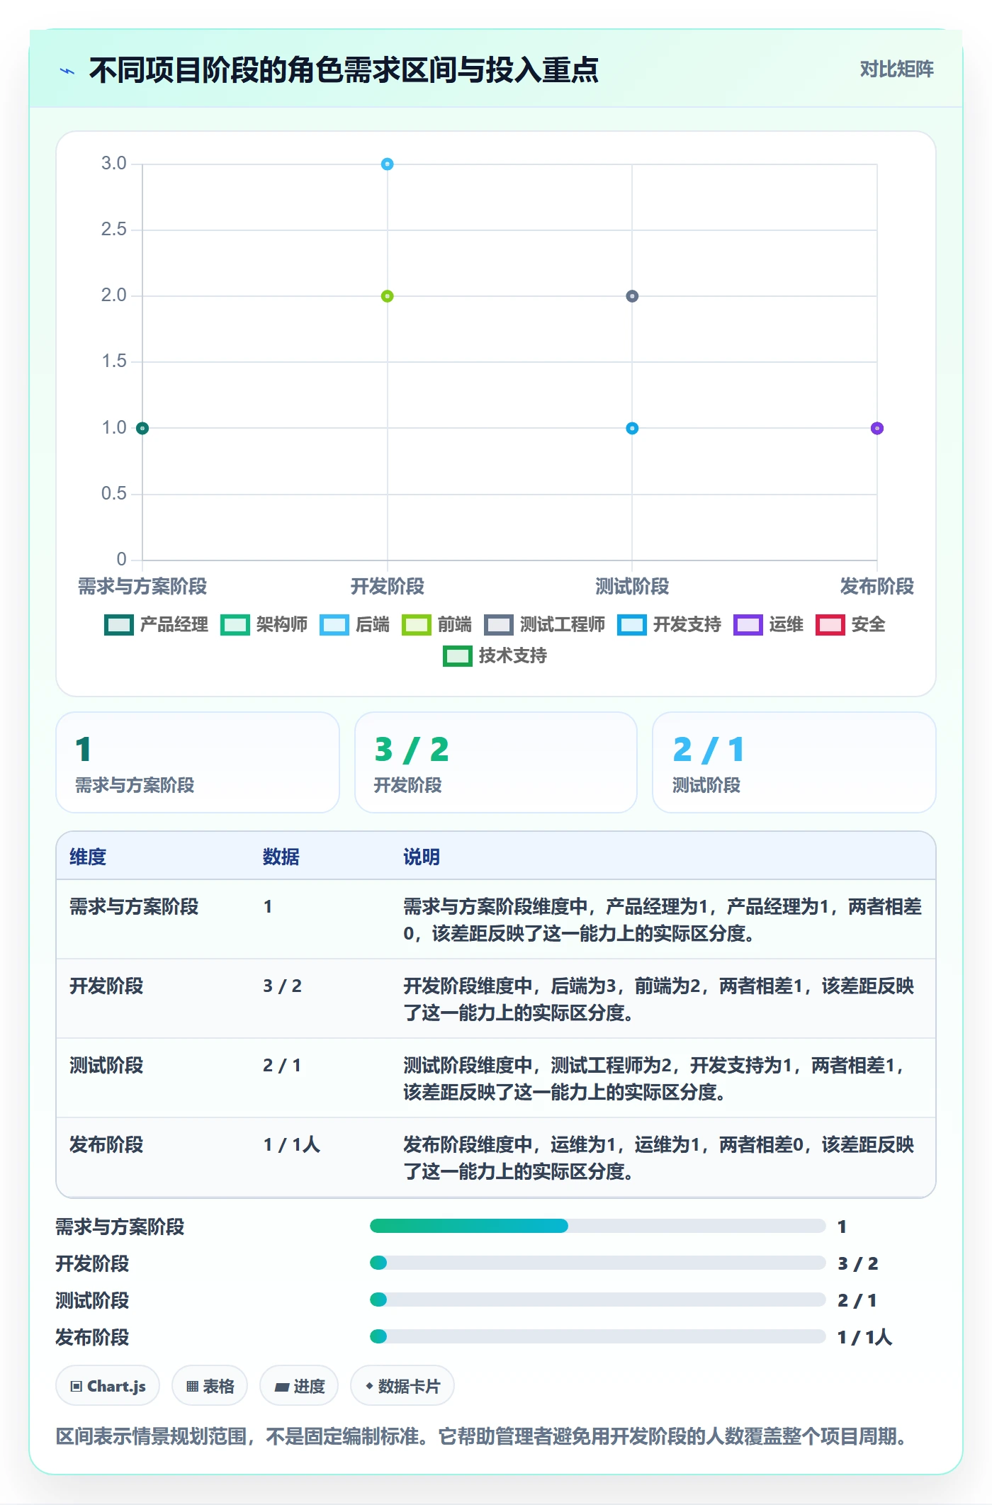Click the 产品经理 point at 需求与方案阶段
The width and height of the screenshot is (992, 1505).
tap(142, 428)
